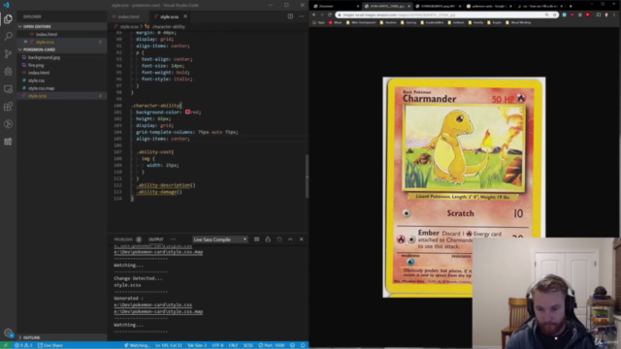Bookmark this page with star icon
The image size is (621, 349).
tap(554, 15)
